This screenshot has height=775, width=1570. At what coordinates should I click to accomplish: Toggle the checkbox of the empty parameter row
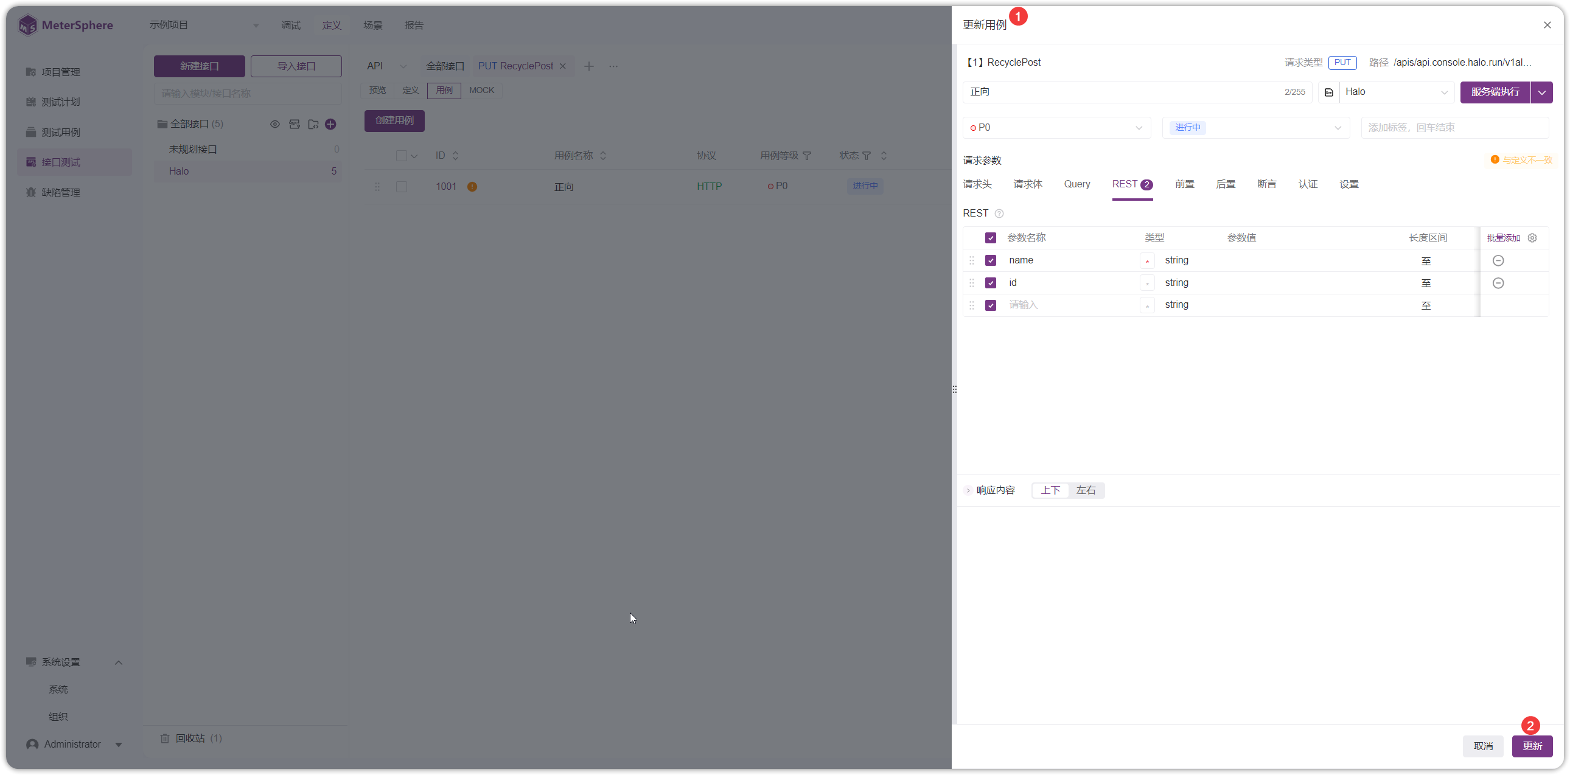(x=991, y=305)
